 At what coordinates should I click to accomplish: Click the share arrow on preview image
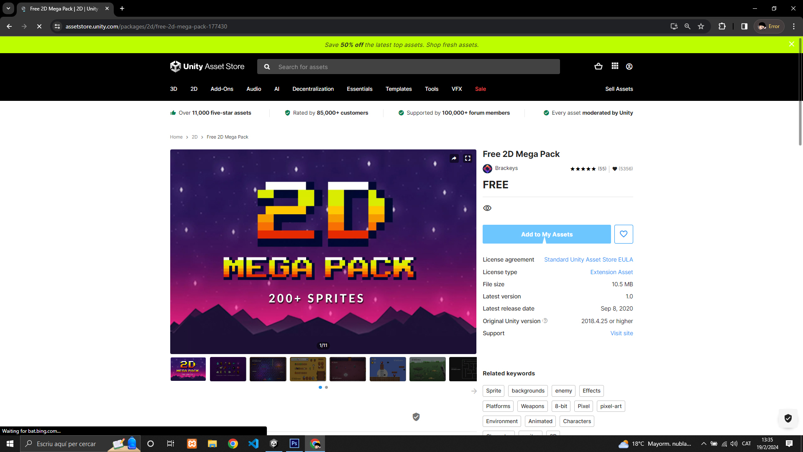(454, 158)
